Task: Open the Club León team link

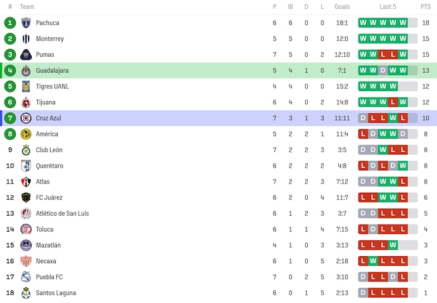Action: click(x=49, y=150)
